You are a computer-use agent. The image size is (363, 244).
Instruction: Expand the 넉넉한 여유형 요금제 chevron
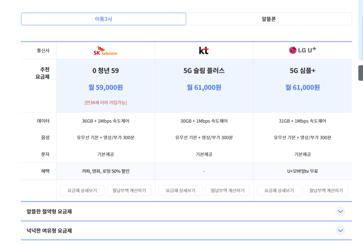click(341, 230)
